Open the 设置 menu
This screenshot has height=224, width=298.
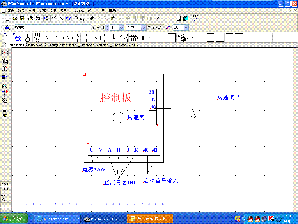[x=63, y=10]
